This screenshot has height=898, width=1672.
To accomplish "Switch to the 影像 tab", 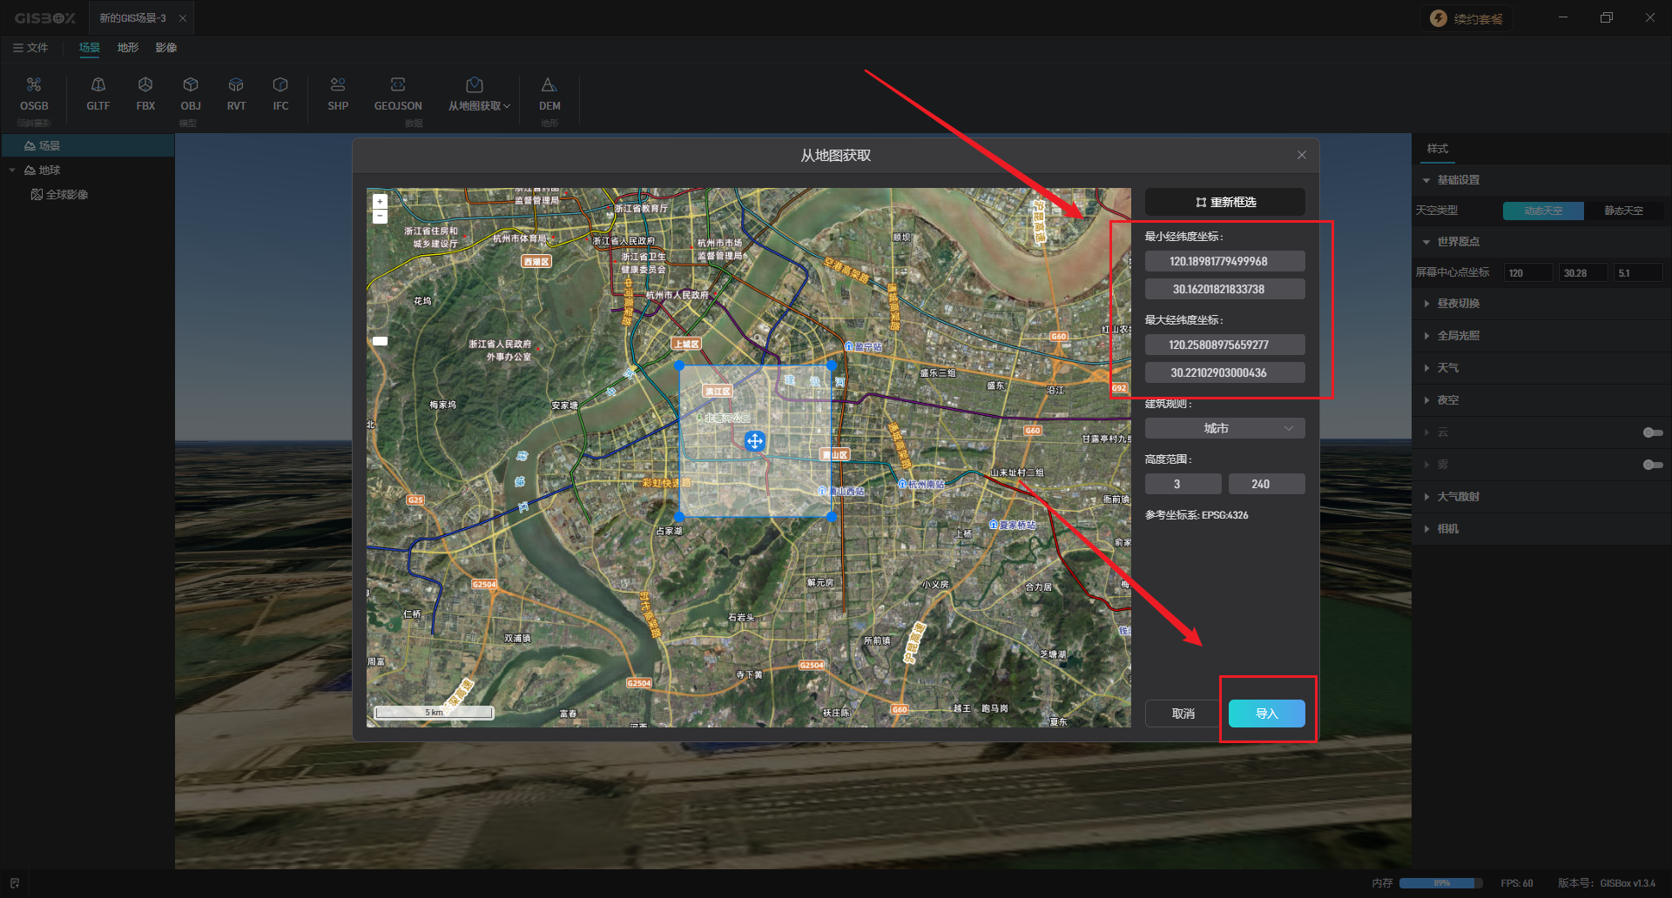I will 166,48.
